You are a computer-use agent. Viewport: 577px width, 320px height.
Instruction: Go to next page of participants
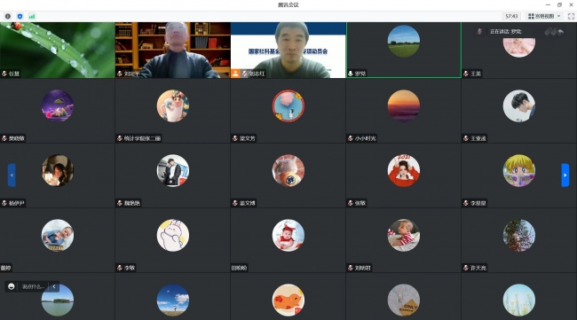pyautogui.click(x=565, y=176)
